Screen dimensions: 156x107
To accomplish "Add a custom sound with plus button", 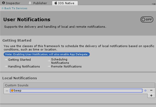I will (151, 95).
